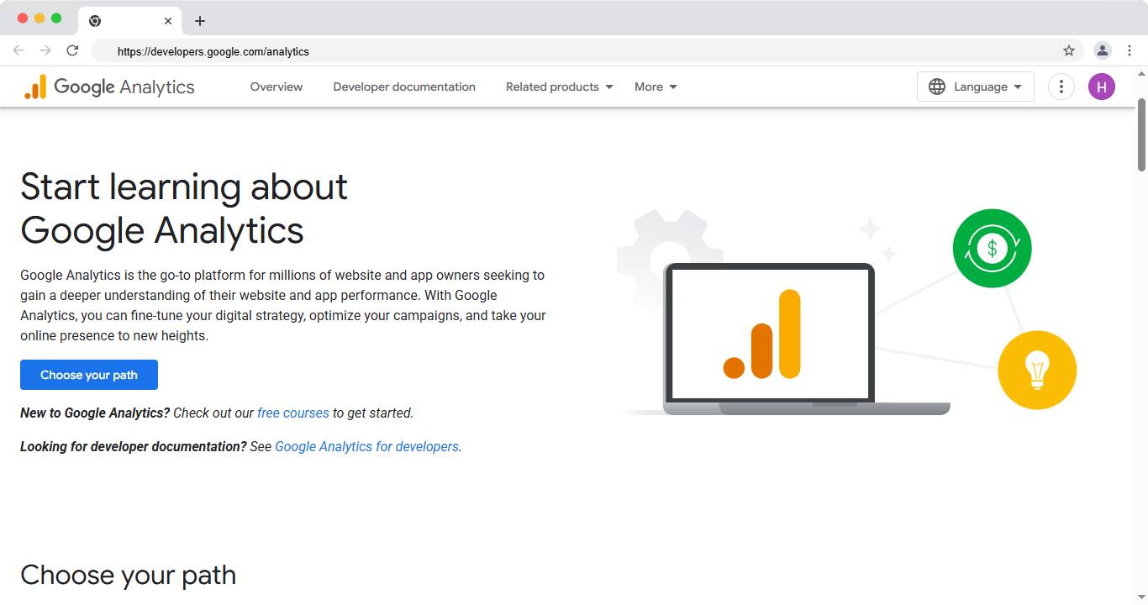Close the current browser tab

(168, 21)
